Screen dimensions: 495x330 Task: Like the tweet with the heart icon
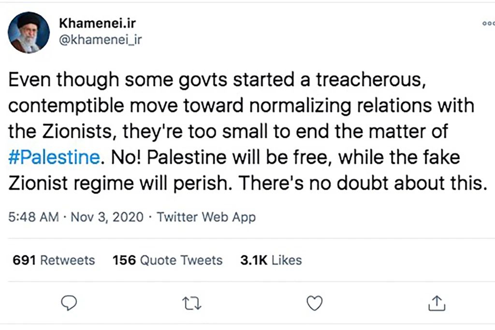coord(315,303)
